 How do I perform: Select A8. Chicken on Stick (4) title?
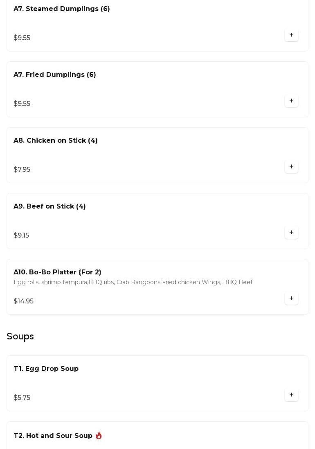click(x=56, y=141)
